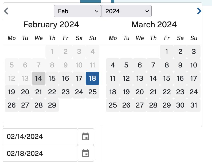
Task: Select March 10 date cell
Action: click(194, 65)
